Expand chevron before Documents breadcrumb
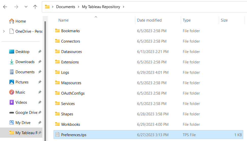 53,7
